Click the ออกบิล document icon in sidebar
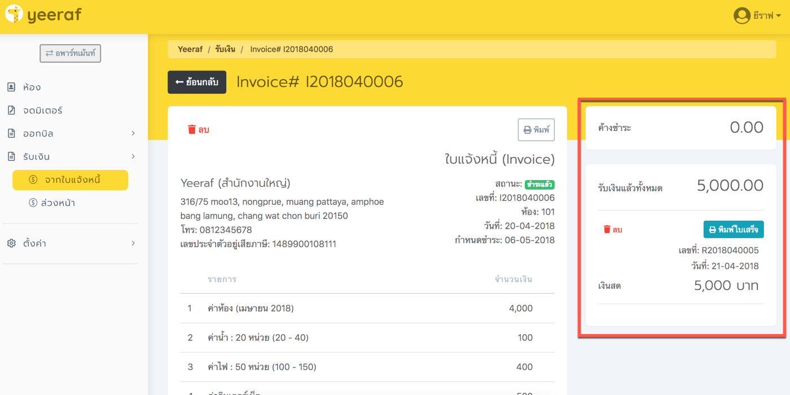This screenshot has width=790, height=395. [x=11, y=133]
